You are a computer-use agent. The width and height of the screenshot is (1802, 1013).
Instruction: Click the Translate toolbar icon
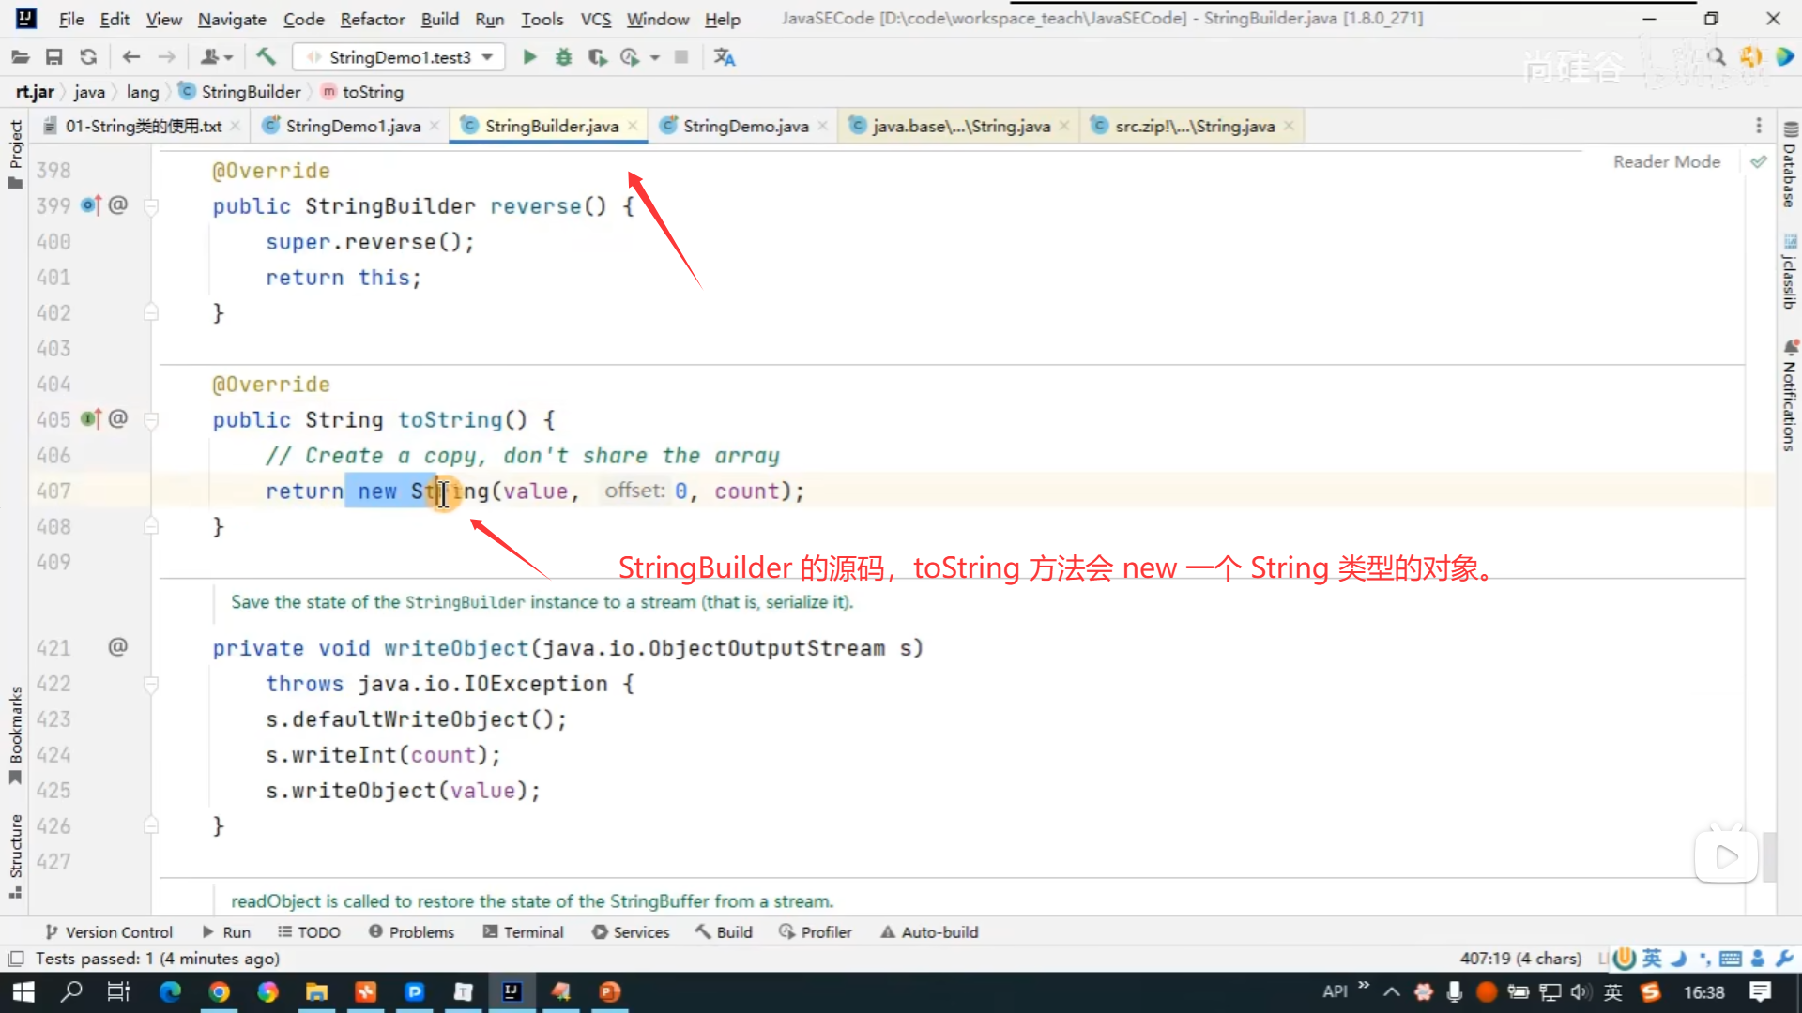click(x=724, y=57)
